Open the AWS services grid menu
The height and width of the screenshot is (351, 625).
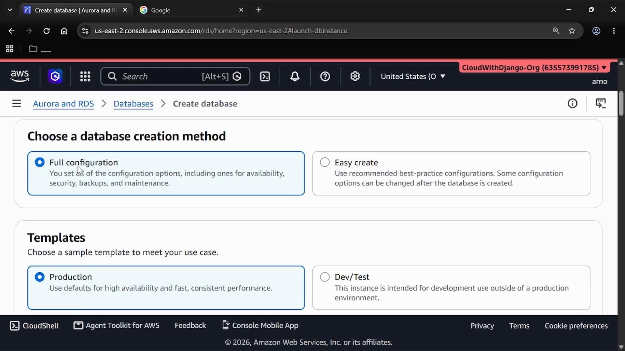pos(85,76)
